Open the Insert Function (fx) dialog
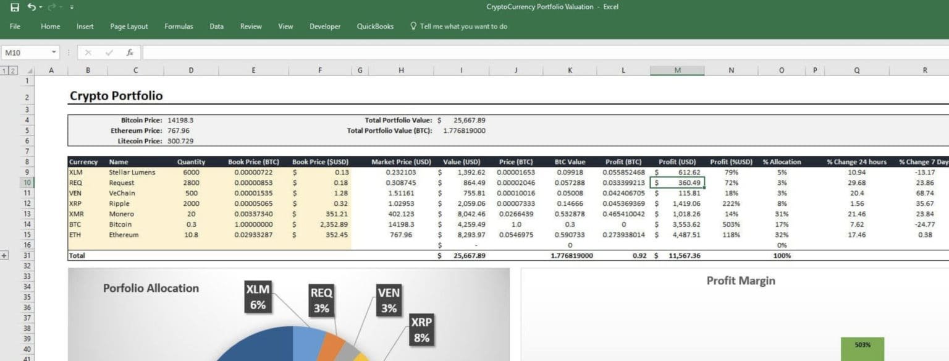Image resolution: width=949 pixels, height=361 pixels. click(x=130, y=53)
